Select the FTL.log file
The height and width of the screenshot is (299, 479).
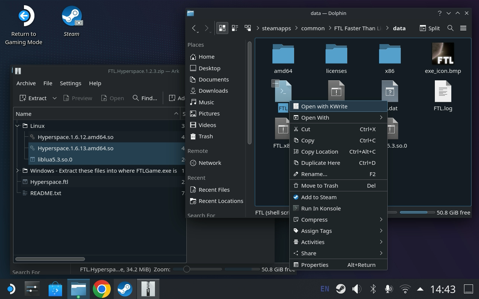click(443, 96)
